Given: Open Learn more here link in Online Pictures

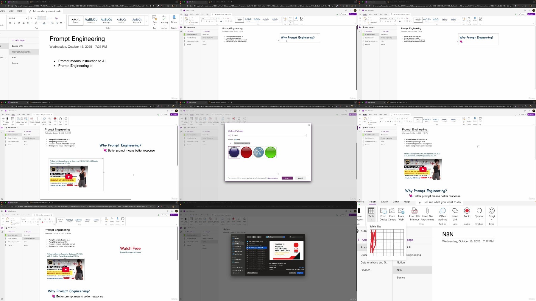Looking at the screenshot, I should point(273,178).
